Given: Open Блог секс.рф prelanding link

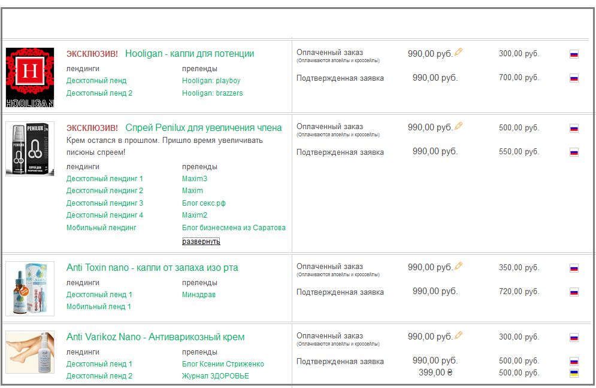Looking at the screenshot, I should tap(204, 203).
